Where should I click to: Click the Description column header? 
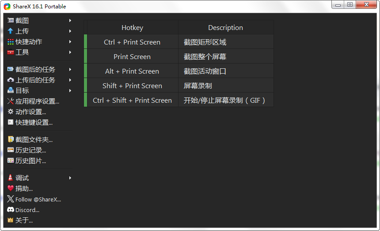(x=225, y=27)
